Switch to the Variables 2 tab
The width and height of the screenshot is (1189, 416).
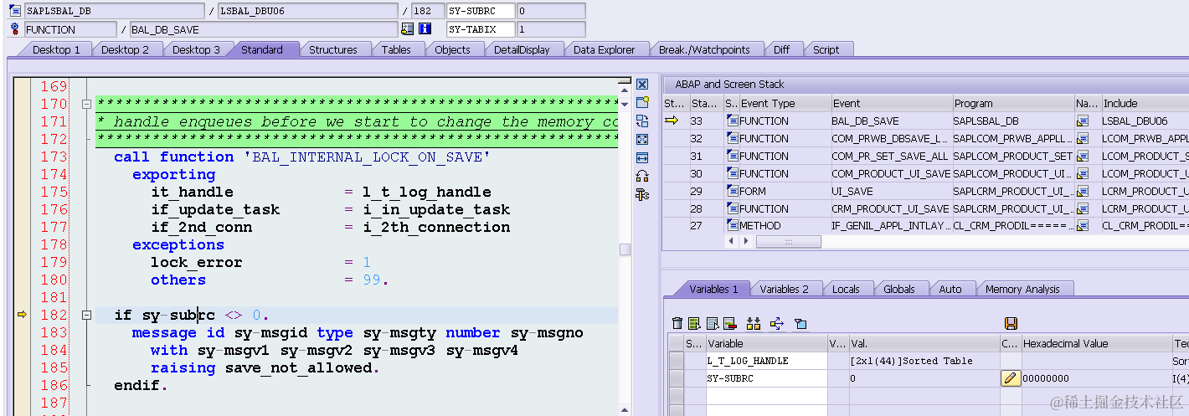(x=784, y=289)
